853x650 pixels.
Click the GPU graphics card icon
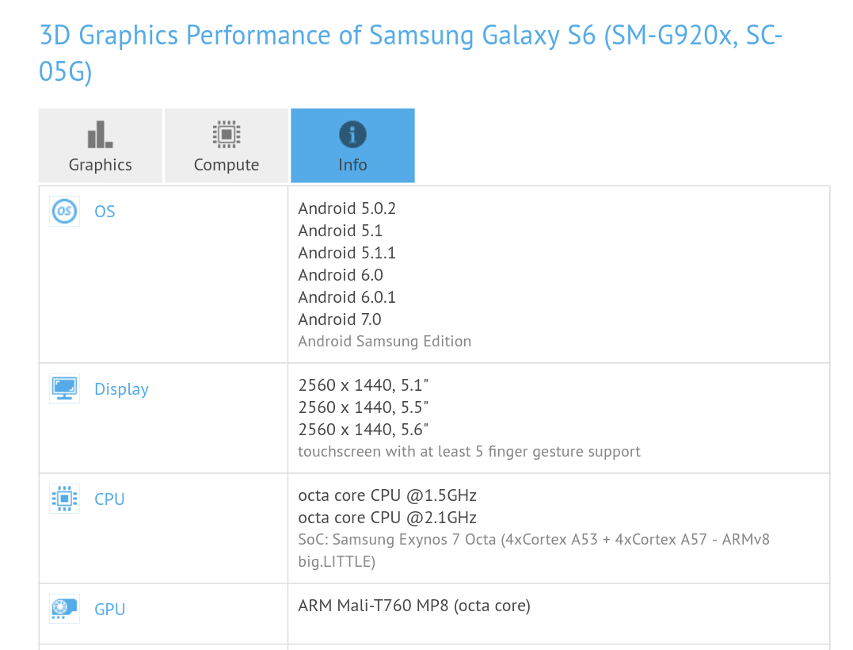click(64, 609)
